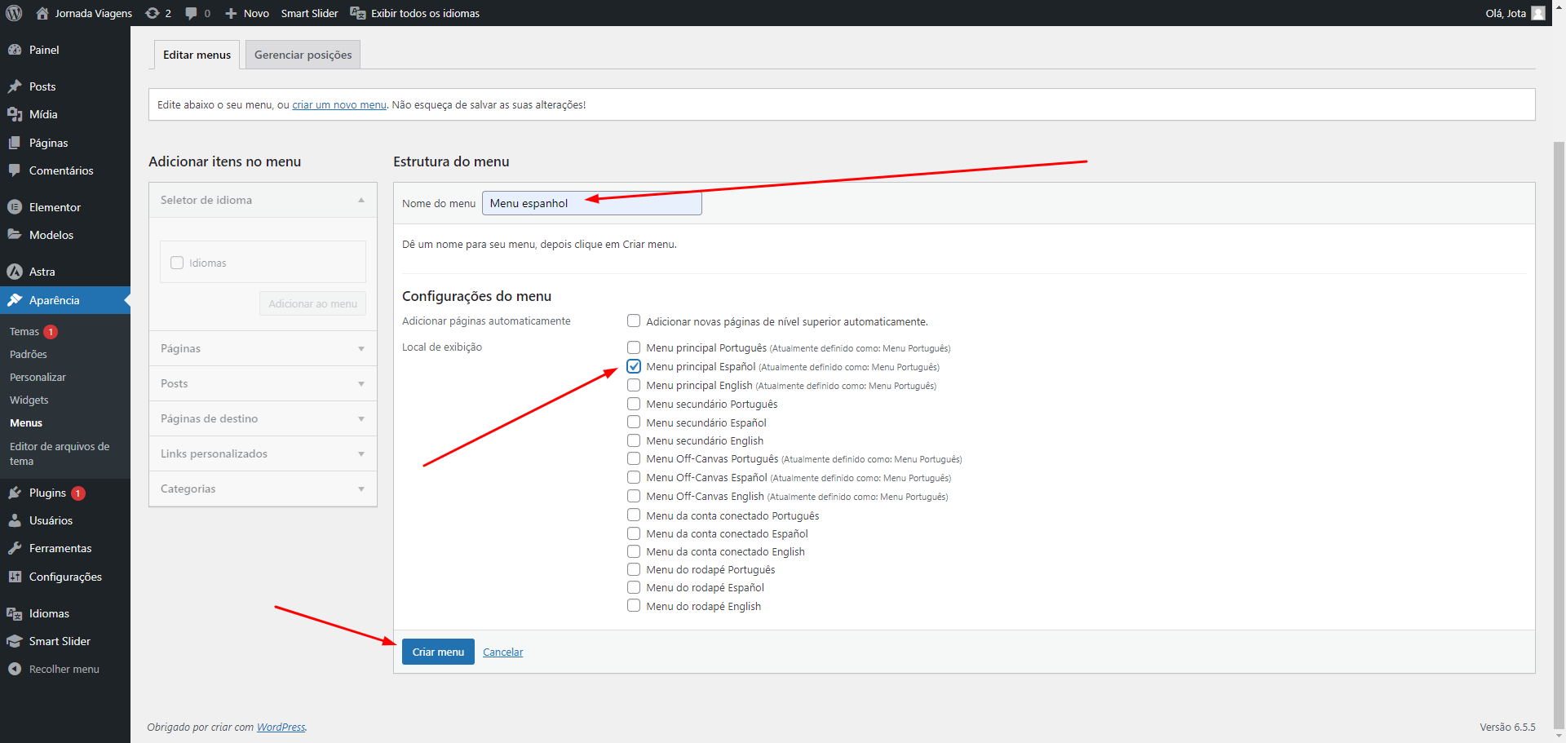Expand the Categorias section

point(263,489)
